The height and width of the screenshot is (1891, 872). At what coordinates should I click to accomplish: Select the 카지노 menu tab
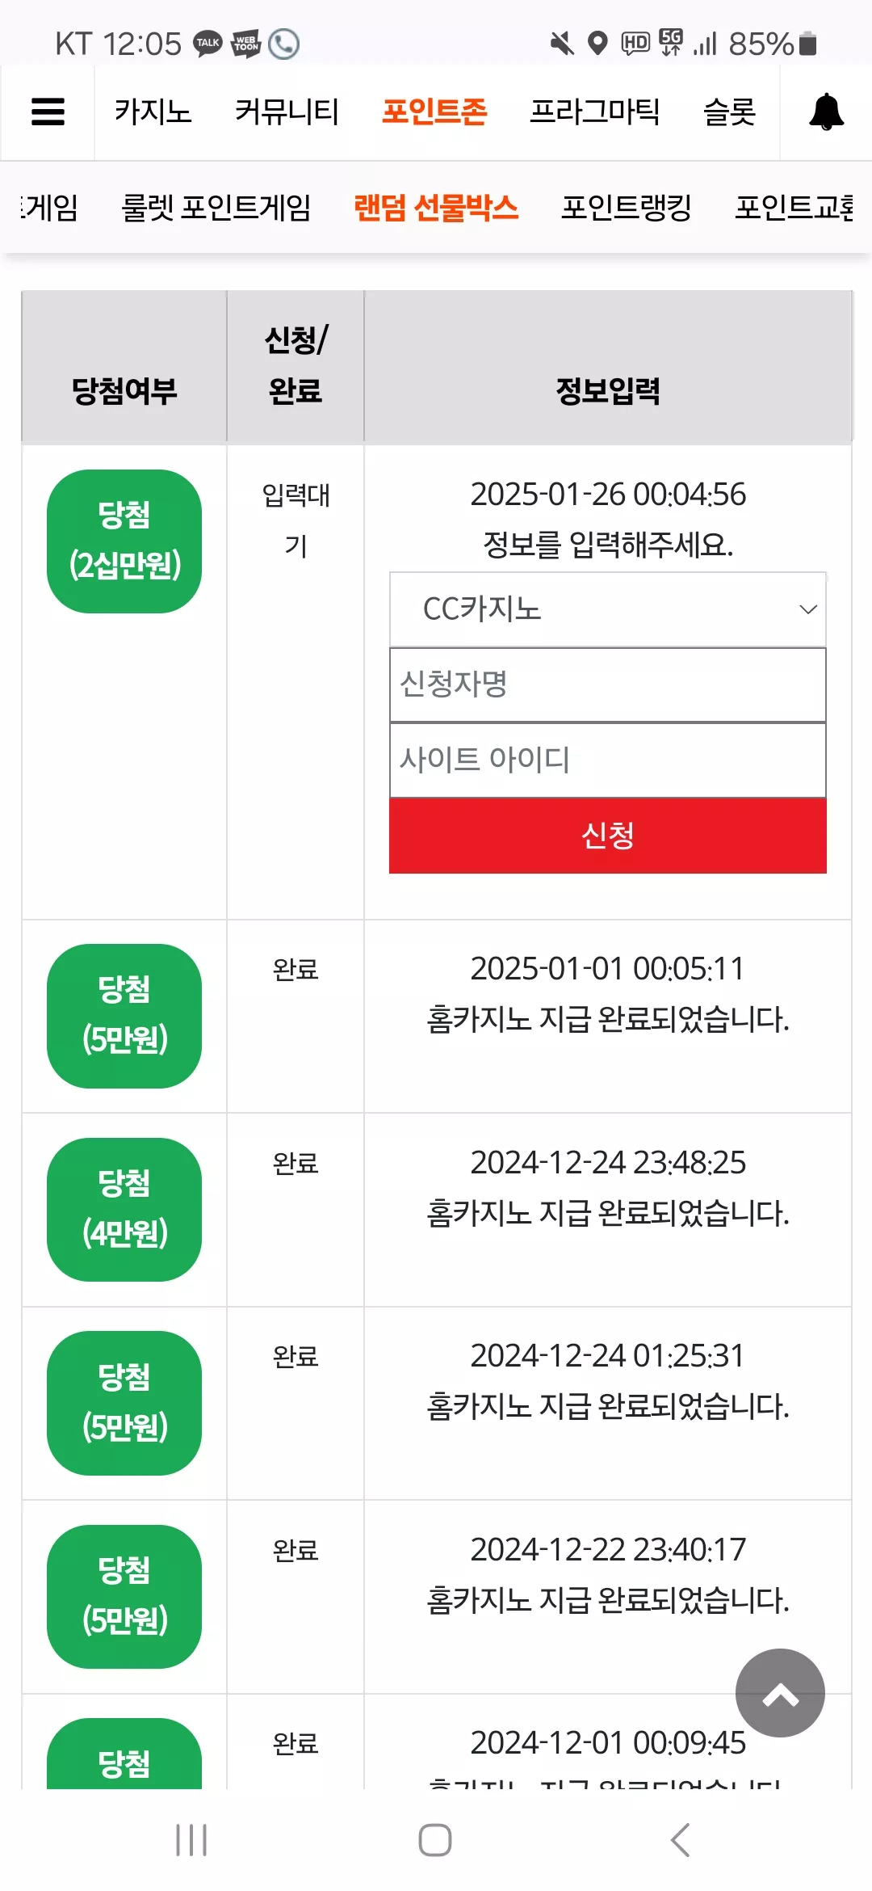coord(153,112)
